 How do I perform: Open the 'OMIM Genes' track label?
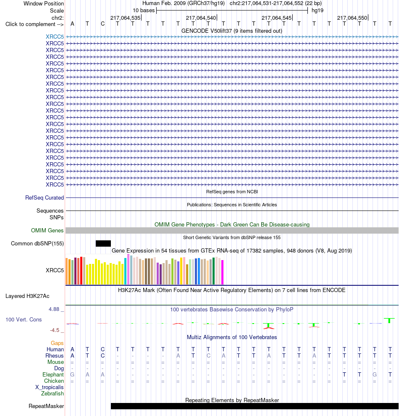pyautogui.click(x=47, y=231)
